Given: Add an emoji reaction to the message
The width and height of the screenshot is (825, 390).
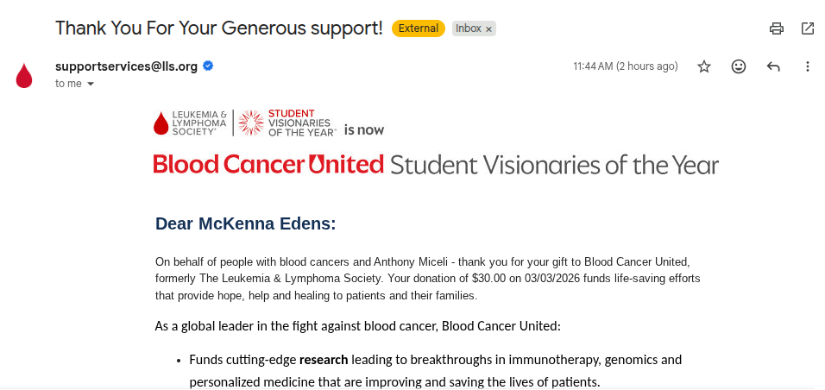Looking at the screenshot, I should 739,66.
